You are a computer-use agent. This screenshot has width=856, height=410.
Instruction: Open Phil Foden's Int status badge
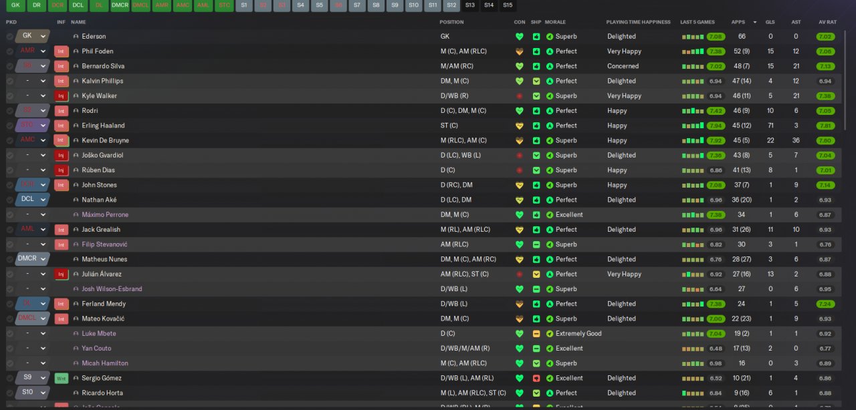click(62, 51)
